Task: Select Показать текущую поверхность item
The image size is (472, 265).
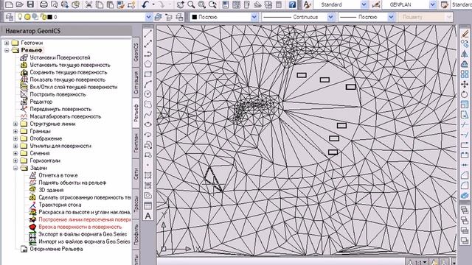Action: click(67, 79)
